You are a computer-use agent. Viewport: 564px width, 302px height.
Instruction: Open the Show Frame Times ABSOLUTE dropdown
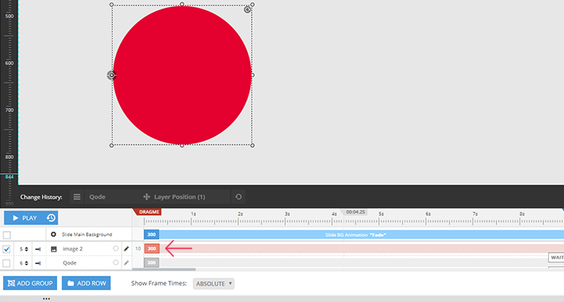214,284
